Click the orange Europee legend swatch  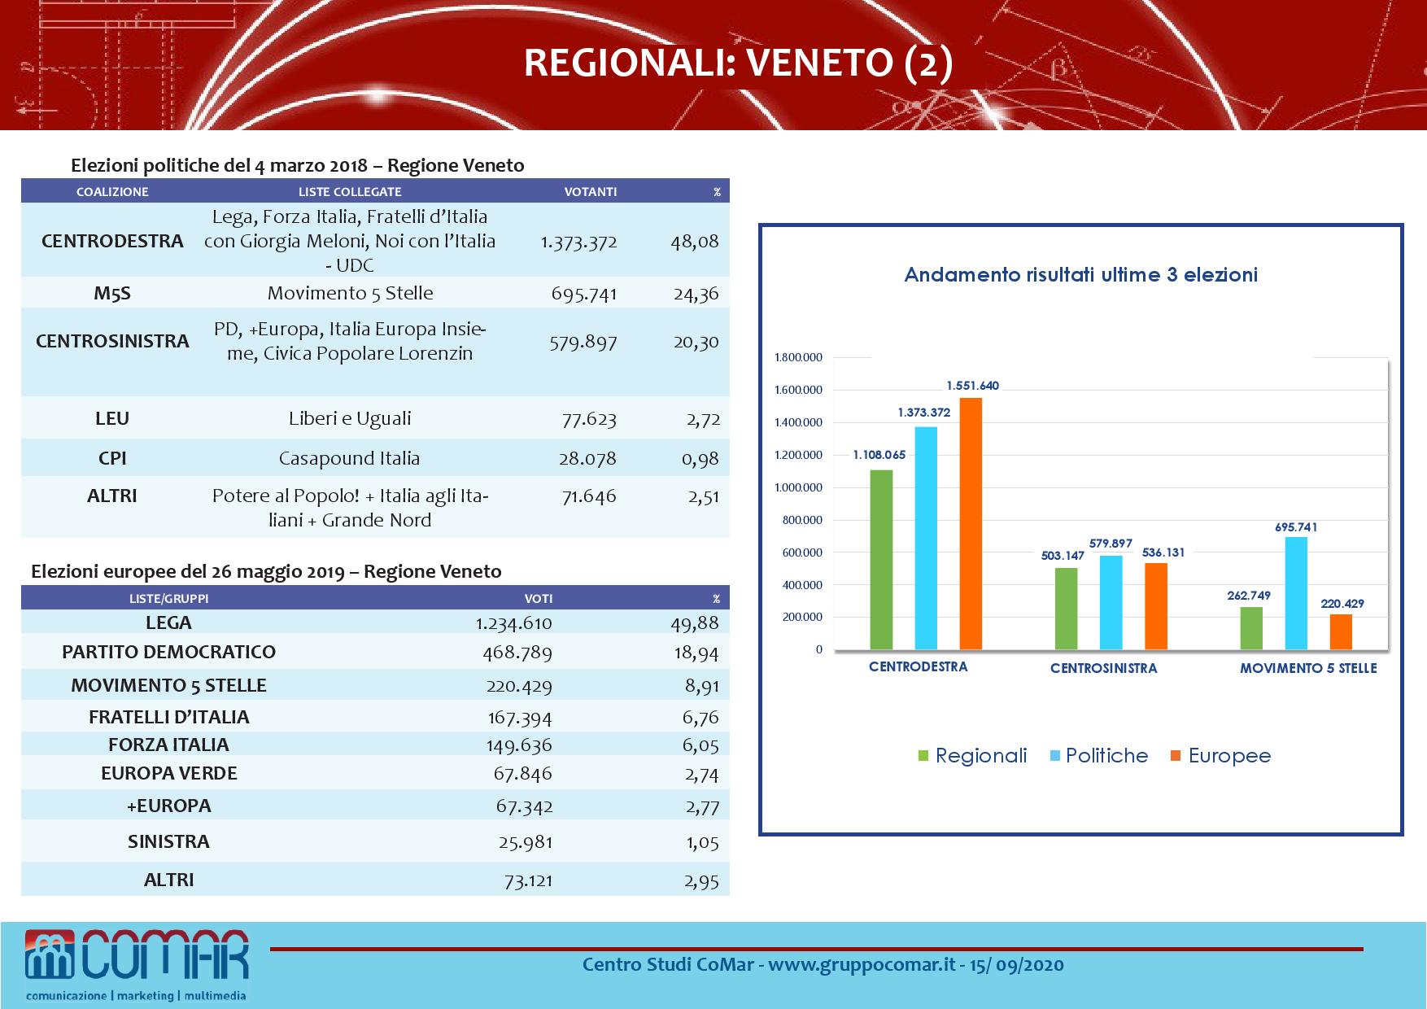[1176, 756]
